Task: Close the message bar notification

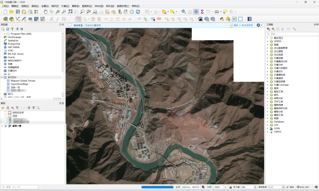Action: point(258,25)
